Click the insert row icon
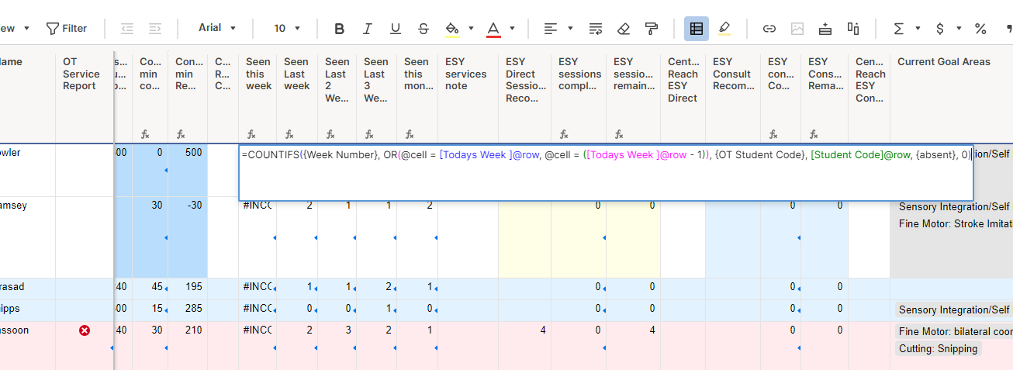This screenshot has height=370, width=1013. [825, 29]
